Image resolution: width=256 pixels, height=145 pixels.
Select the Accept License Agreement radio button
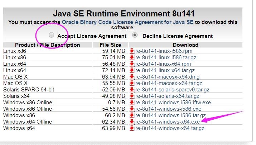pos(52,35)
